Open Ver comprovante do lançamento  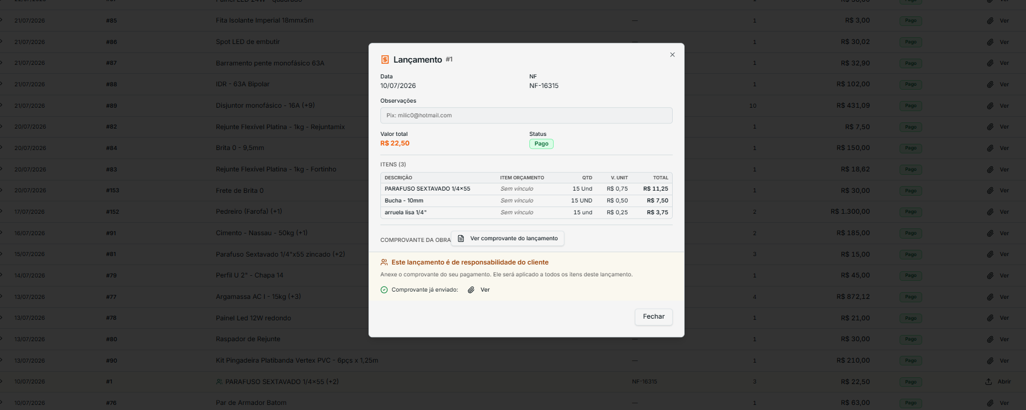507,239
